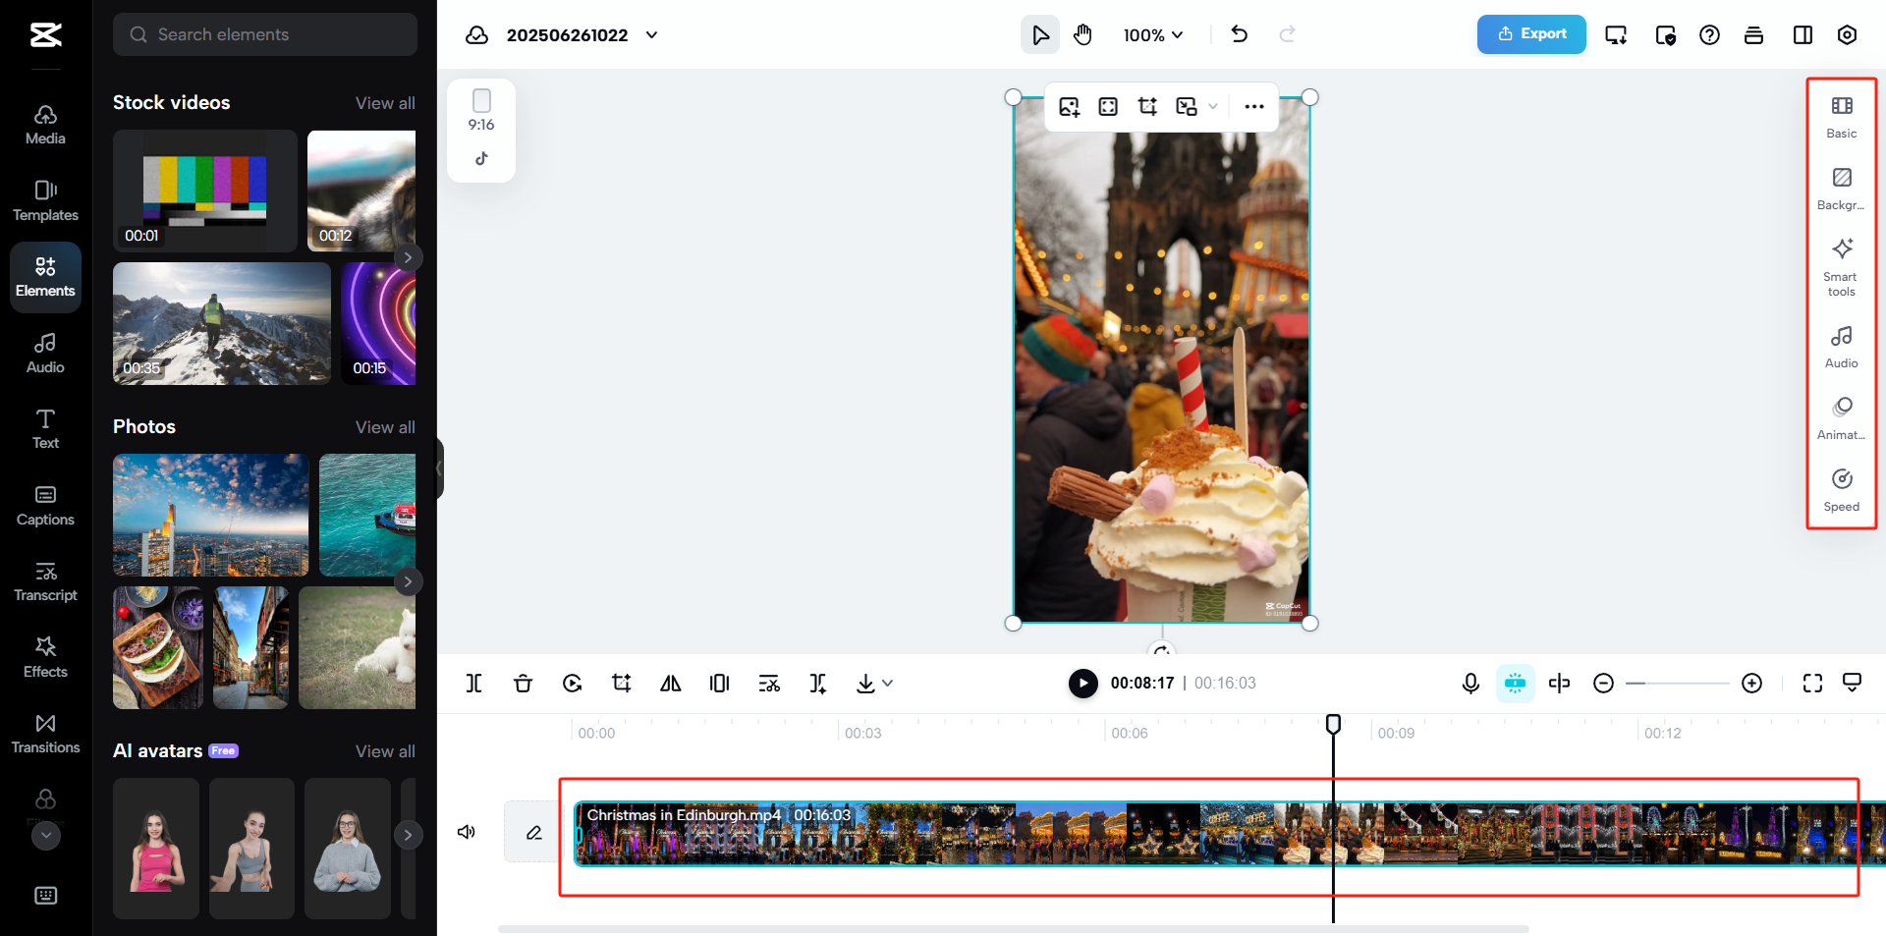Select the Split tool in timeline toolbar

(474, 683)
